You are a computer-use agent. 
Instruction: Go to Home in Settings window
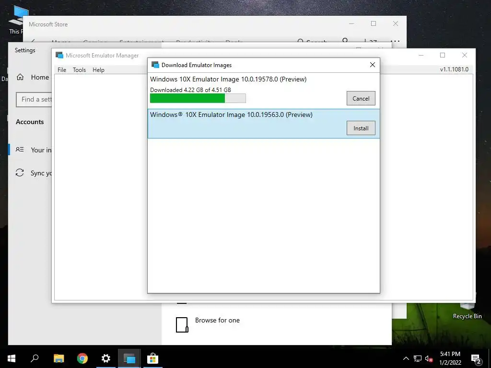33,77
